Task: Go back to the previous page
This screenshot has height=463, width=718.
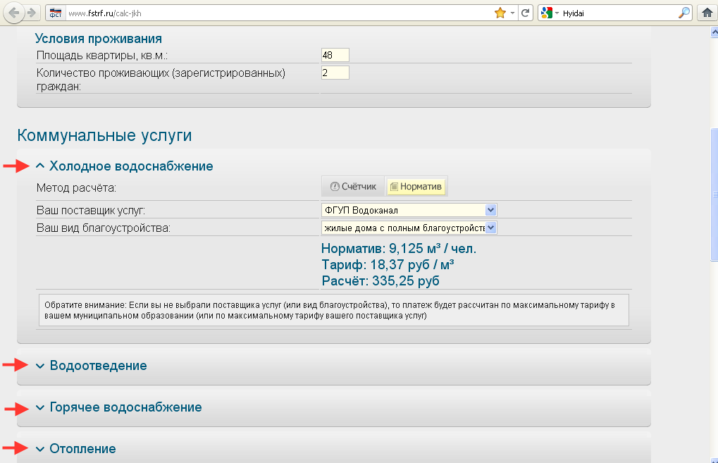Action: click(x=13, y=13)
